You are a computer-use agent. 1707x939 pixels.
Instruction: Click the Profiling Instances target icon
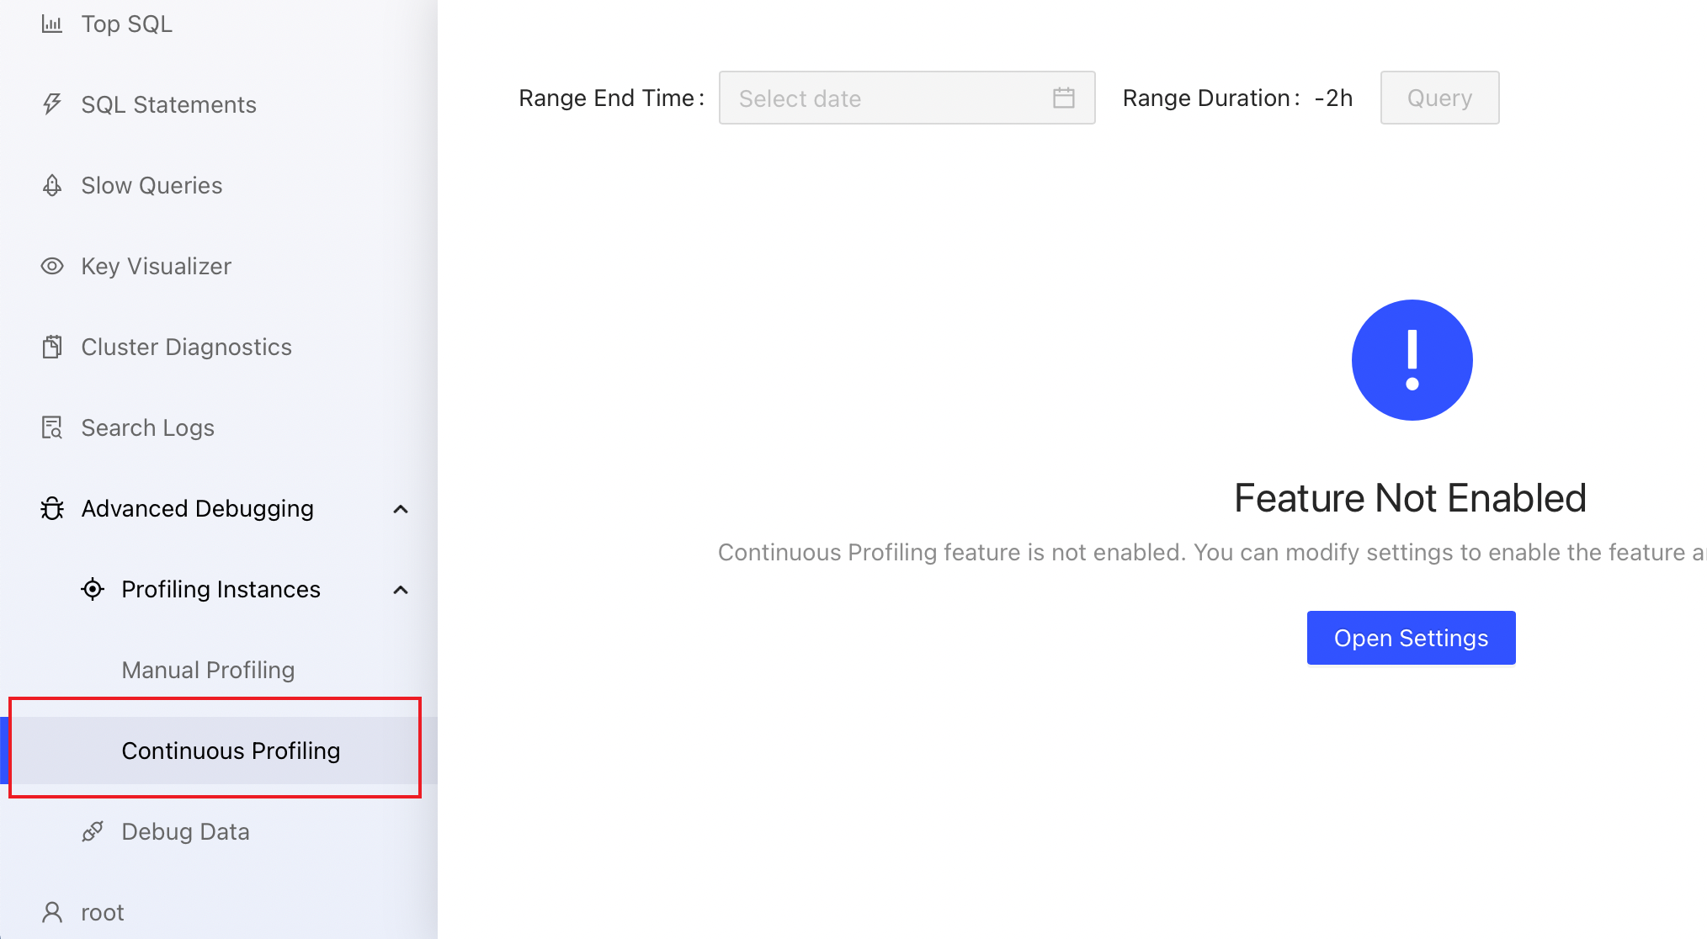(93, 589)
